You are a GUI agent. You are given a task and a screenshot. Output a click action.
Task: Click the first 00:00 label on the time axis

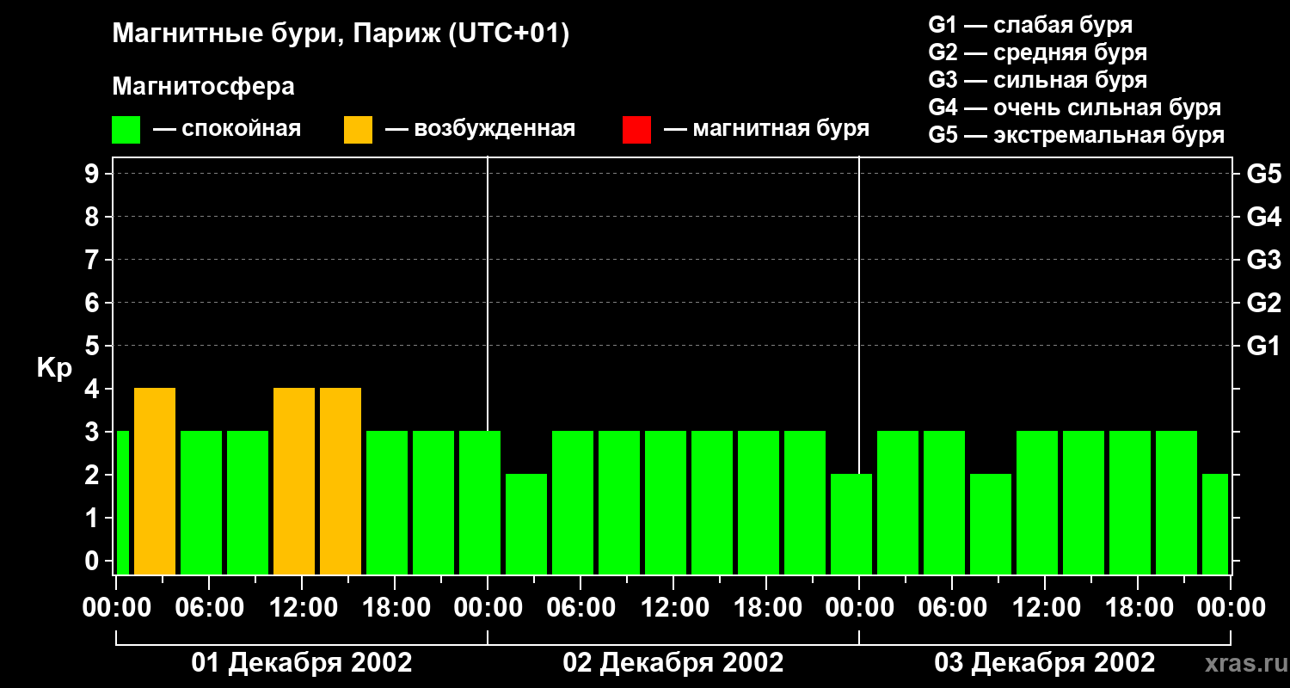coord(116,608)
